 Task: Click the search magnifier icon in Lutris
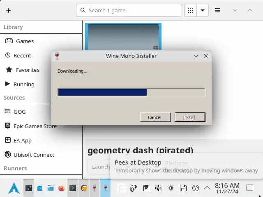pos(83,10)
